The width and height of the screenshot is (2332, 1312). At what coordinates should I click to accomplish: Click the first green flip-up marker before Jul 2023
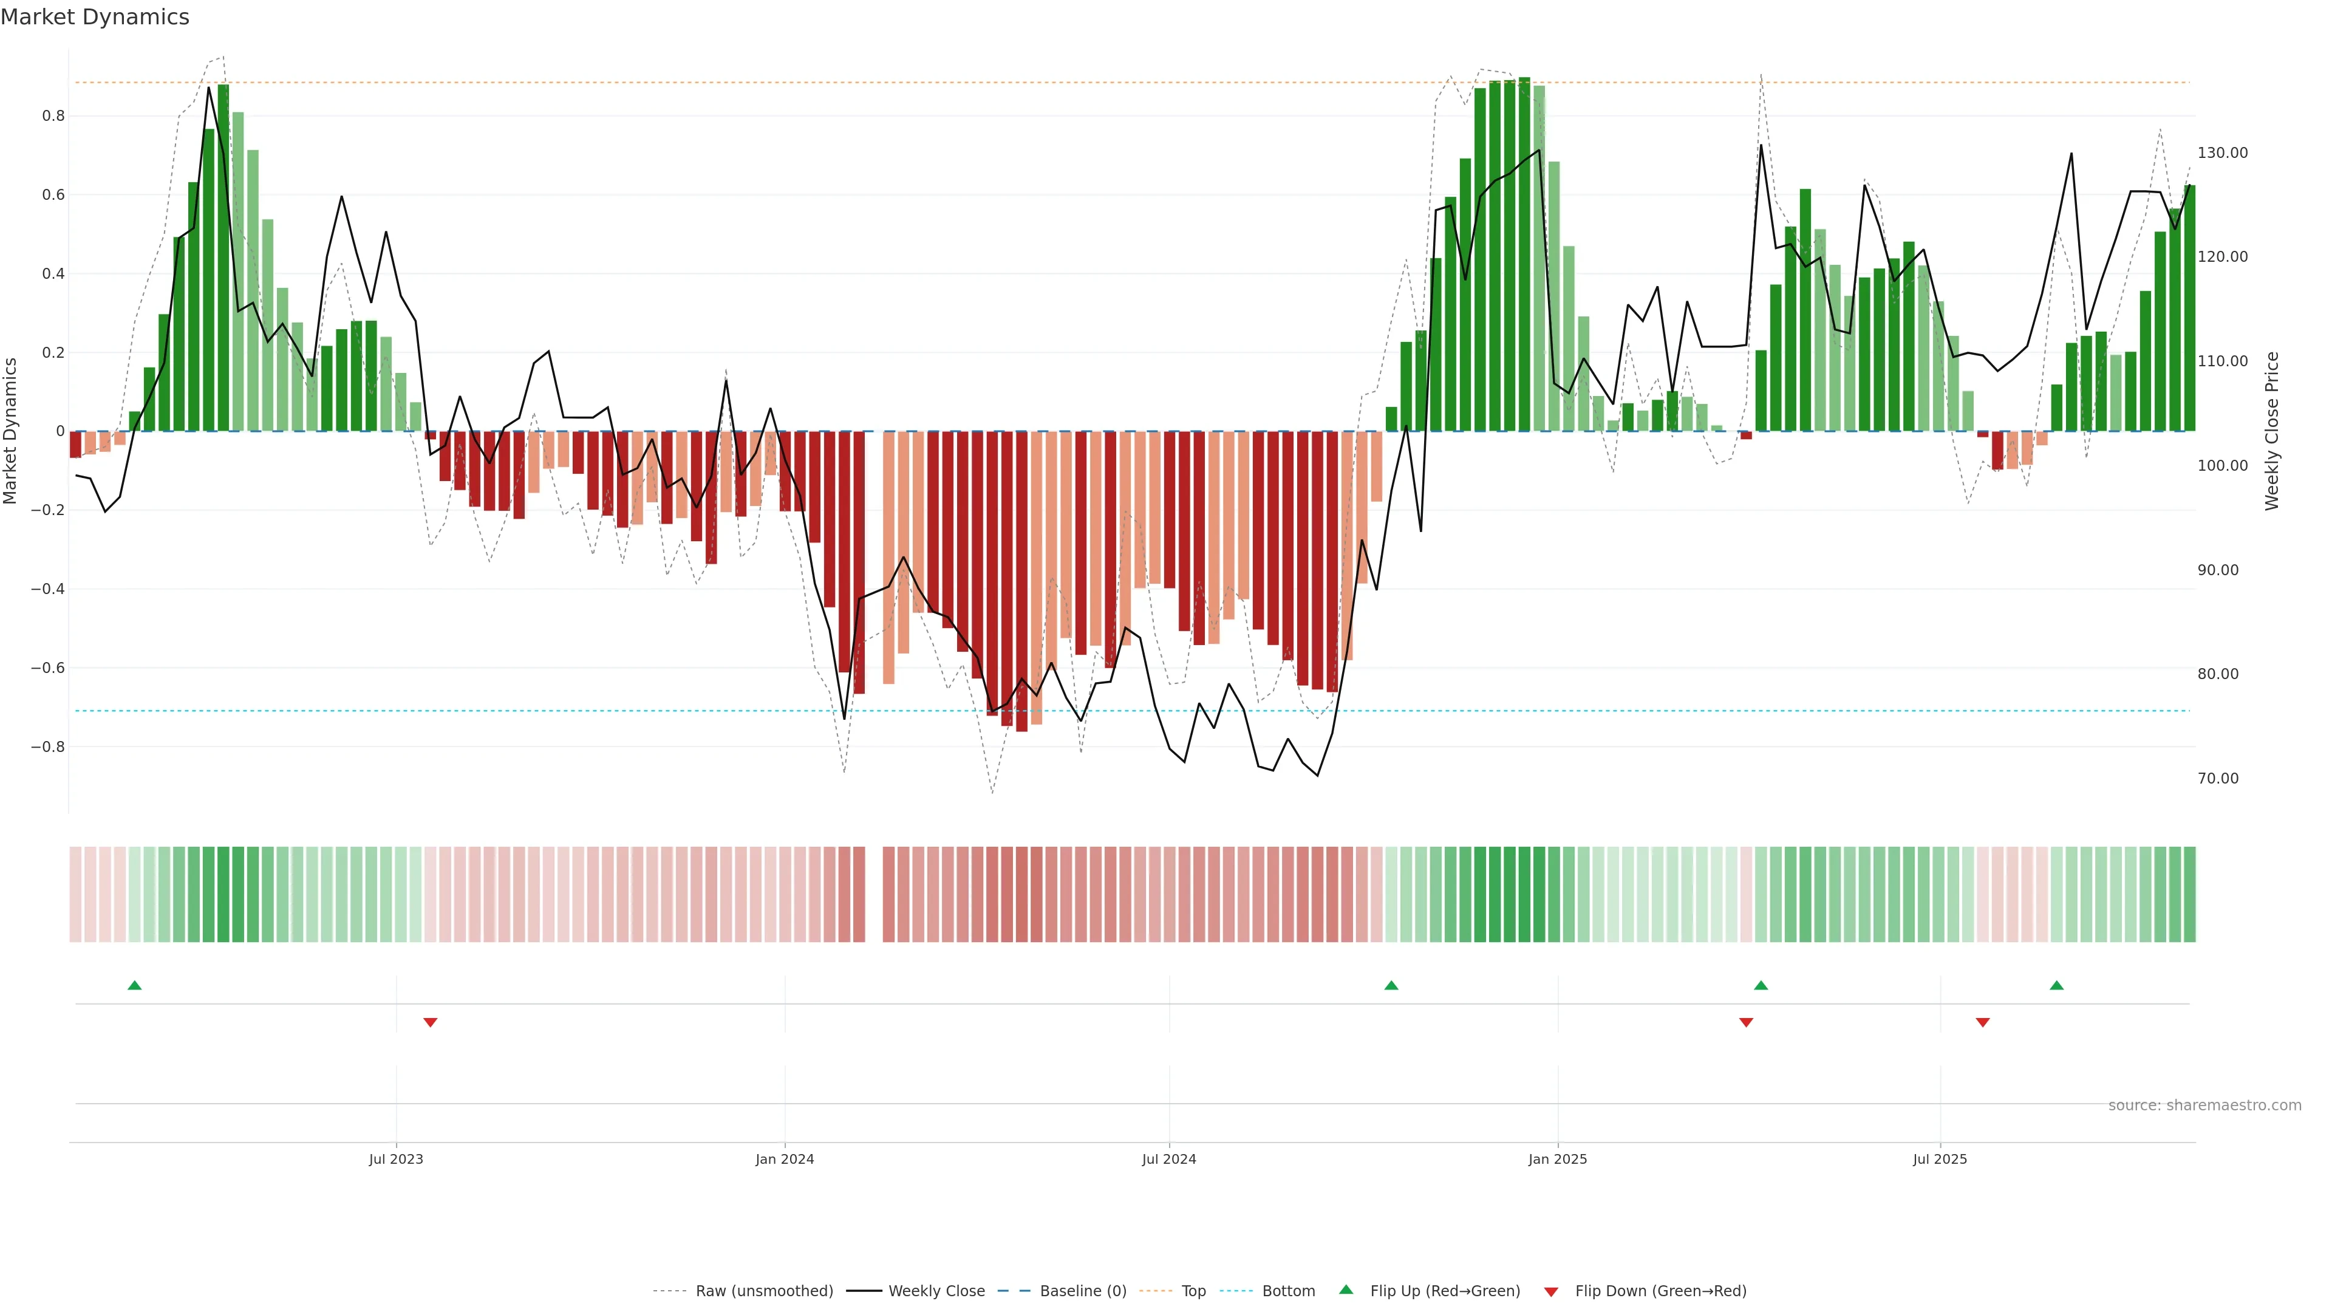135,985
